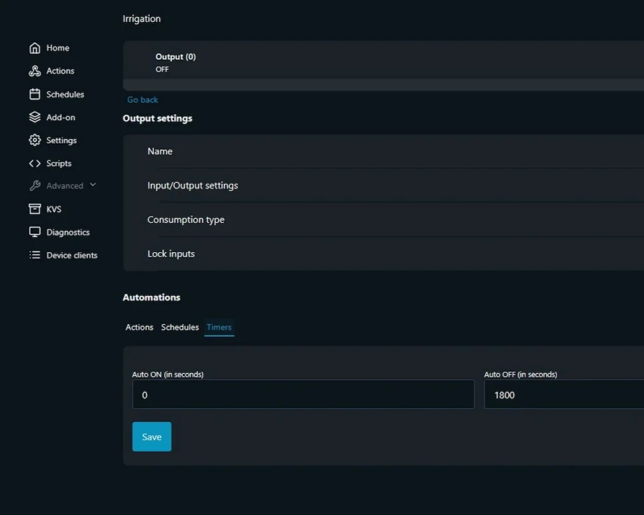Click the Settings gear icon
This screenshot has height=515, width=644.
coord(35,140)
